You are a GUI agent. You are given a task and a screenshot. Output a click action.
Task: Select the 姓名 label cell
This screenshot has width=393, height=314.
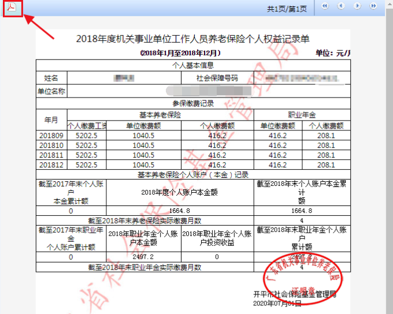click(x=51, y=78)
